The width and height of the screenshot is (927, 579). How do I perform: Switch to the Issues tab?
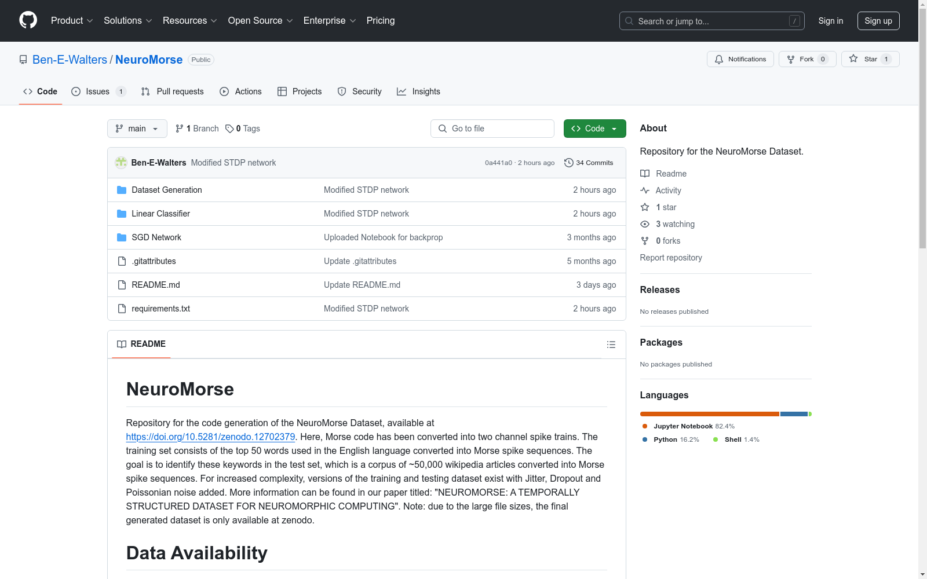[98, 91]
